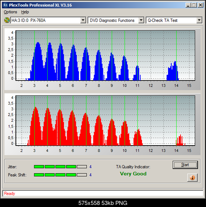This screenshot has width=206, height=207.
Task: Click the orange info icon button
Action: pyautogui.click(x=192, y=178)
